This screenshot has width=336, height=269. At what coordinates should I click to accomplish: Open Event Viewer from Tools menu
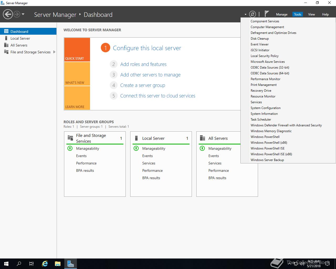pos(288,44)
